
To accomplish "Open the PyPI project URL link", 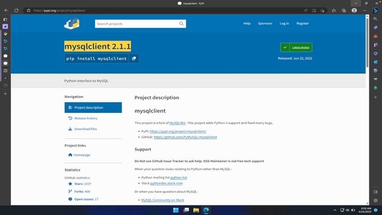I will click(x=178, y=131).
